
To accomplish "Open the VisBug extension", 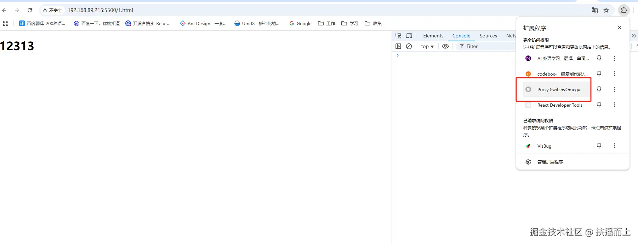I will (557, 146).
